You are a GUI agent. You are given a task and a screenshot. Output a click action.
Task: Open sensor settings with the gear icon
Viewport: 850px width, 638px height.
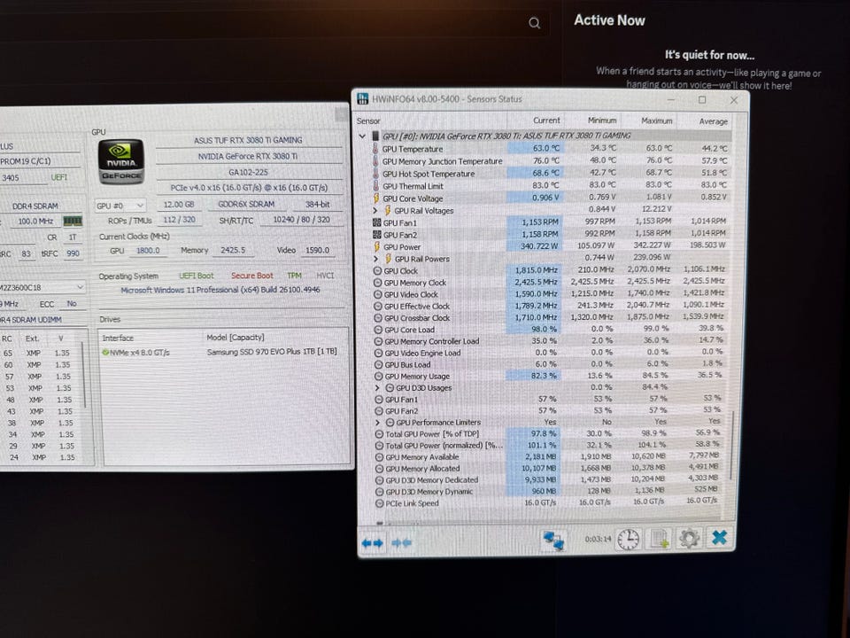pyautogui.click(x=689, y=539)
